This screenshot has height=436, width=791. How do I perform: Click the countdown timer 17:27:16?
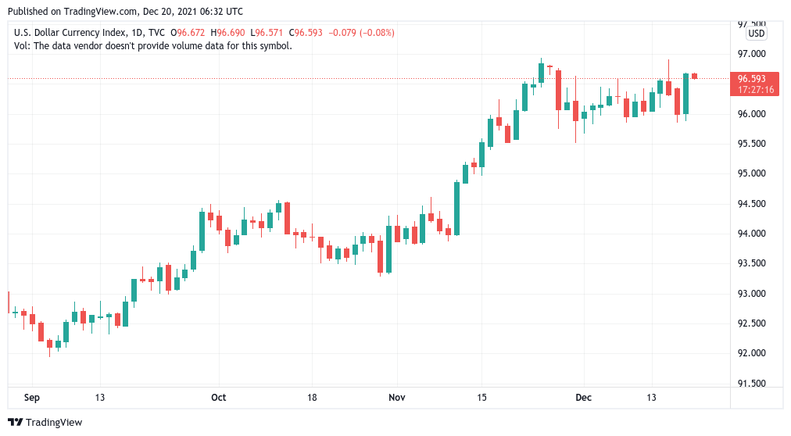point(755,90)
